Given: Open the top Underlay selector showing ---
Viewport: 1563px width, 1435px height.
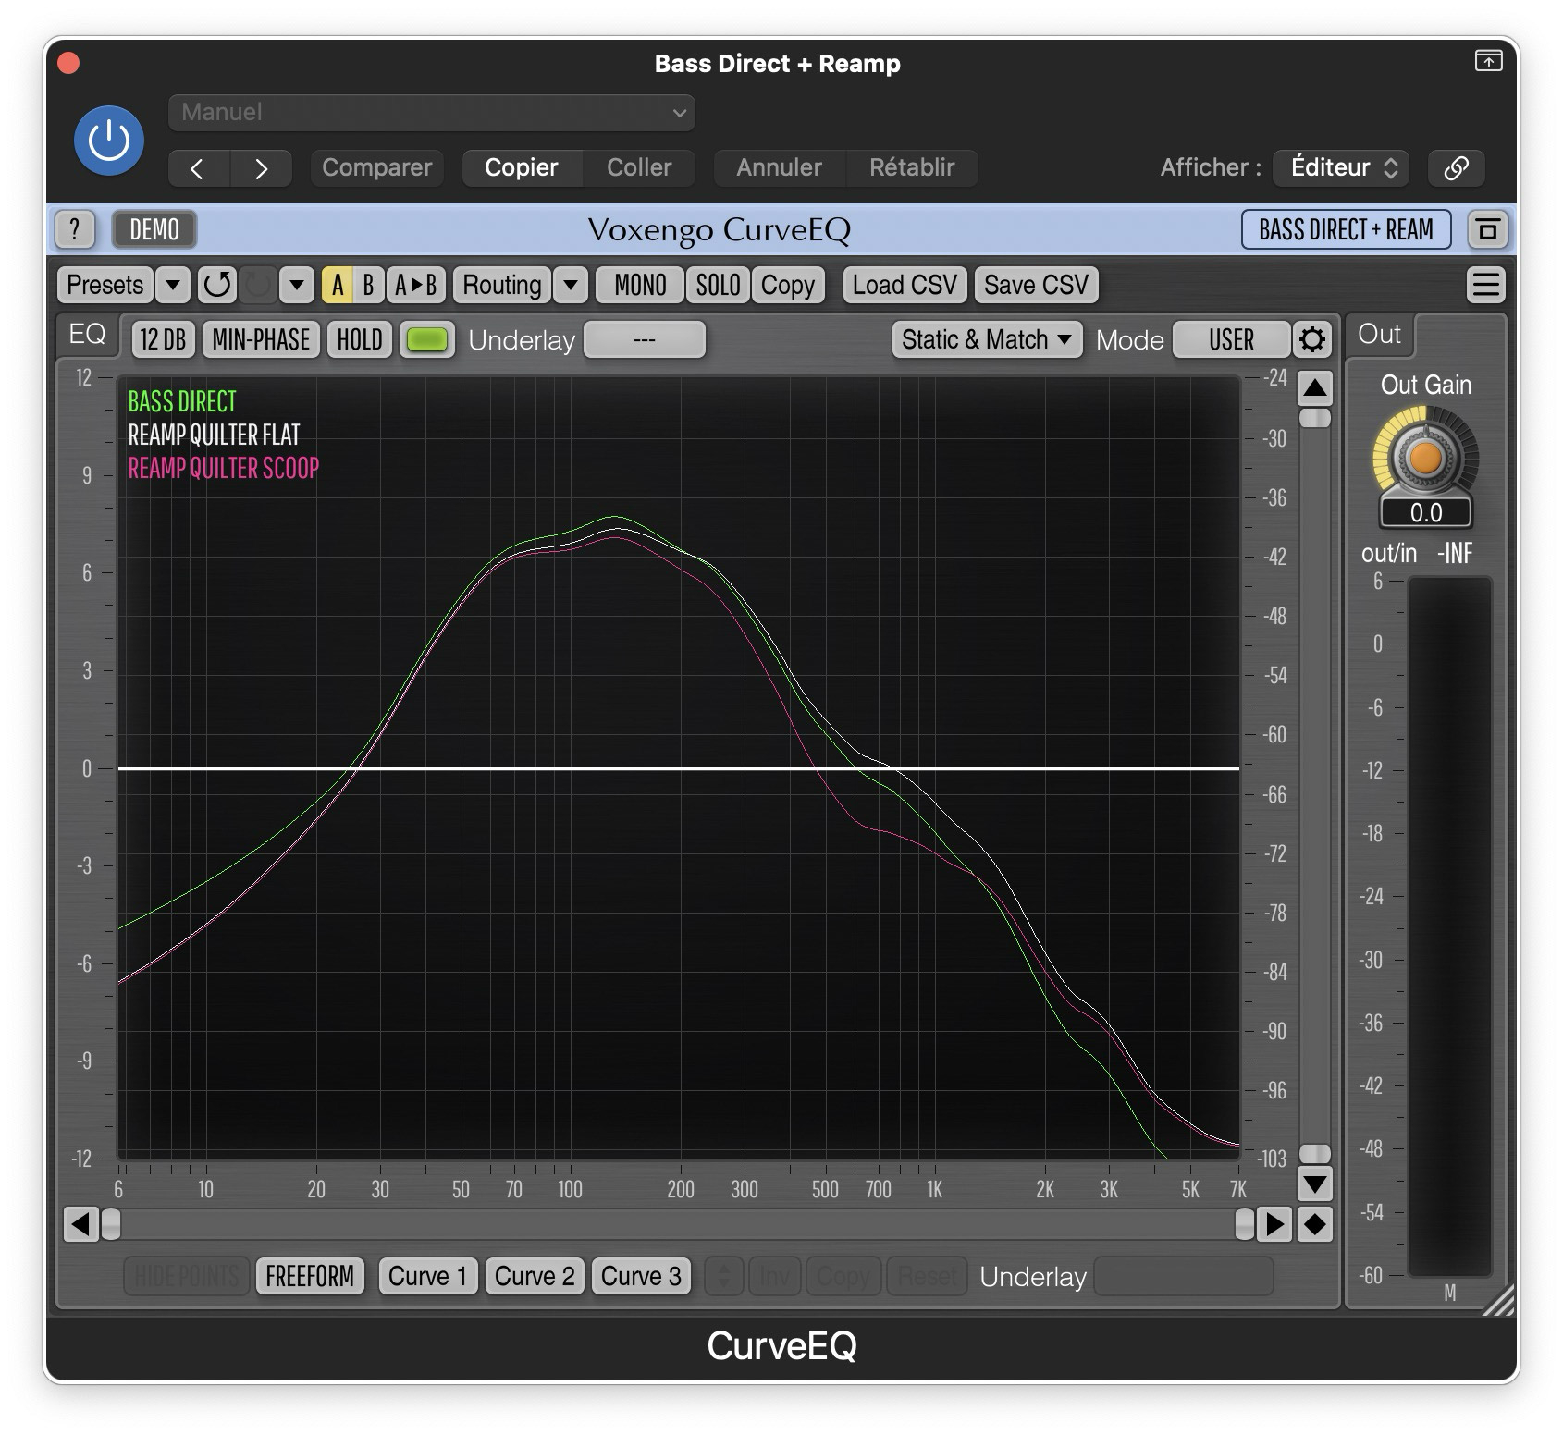Looking at the screenshot, I should pos(645,340).
